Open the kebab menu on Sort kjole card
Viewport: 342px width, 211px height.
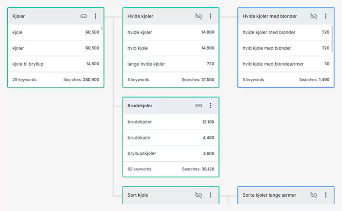pyautogui.click(x=210, y=195)
